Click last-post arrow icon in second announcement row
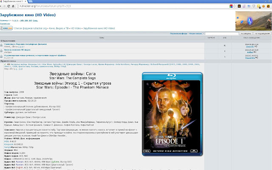 [255, 52]
